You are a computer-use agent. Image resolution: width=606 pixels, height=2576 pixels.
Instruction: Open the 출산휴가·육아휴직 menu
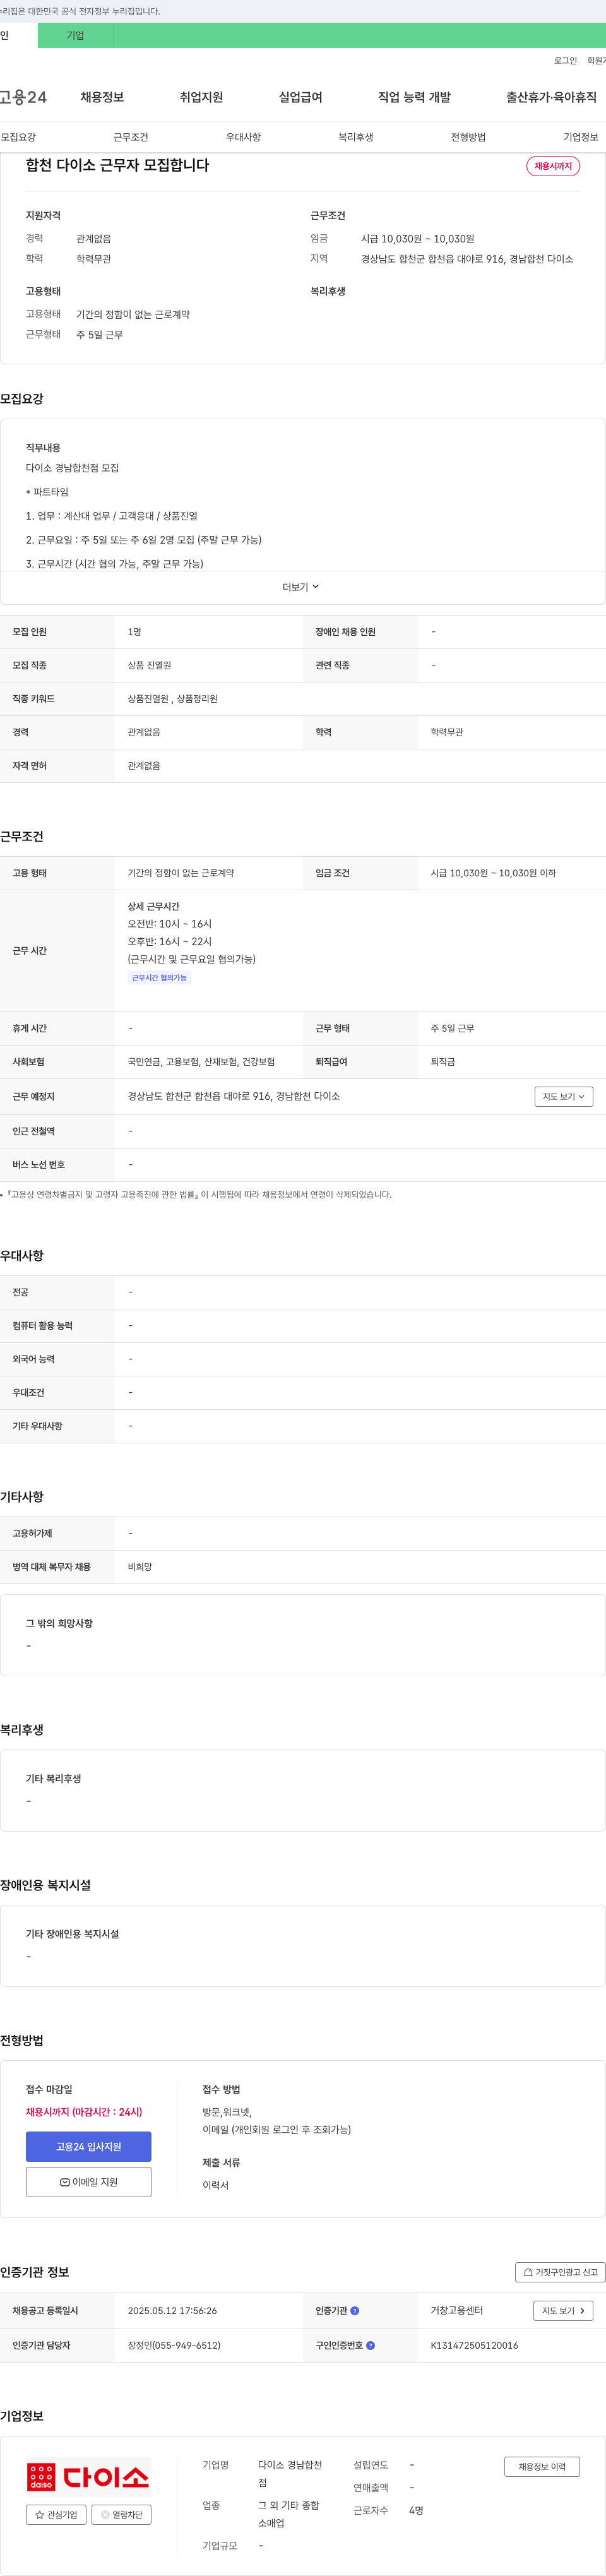(x=551, y=97)
